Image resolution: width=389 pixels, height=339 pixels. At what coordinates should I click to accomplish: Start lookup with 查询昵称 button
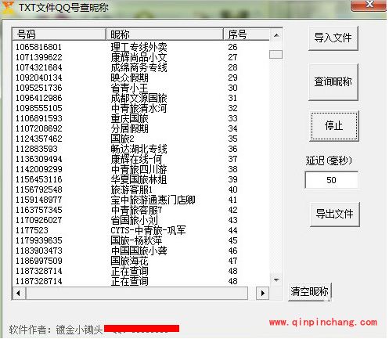(333, 82)
